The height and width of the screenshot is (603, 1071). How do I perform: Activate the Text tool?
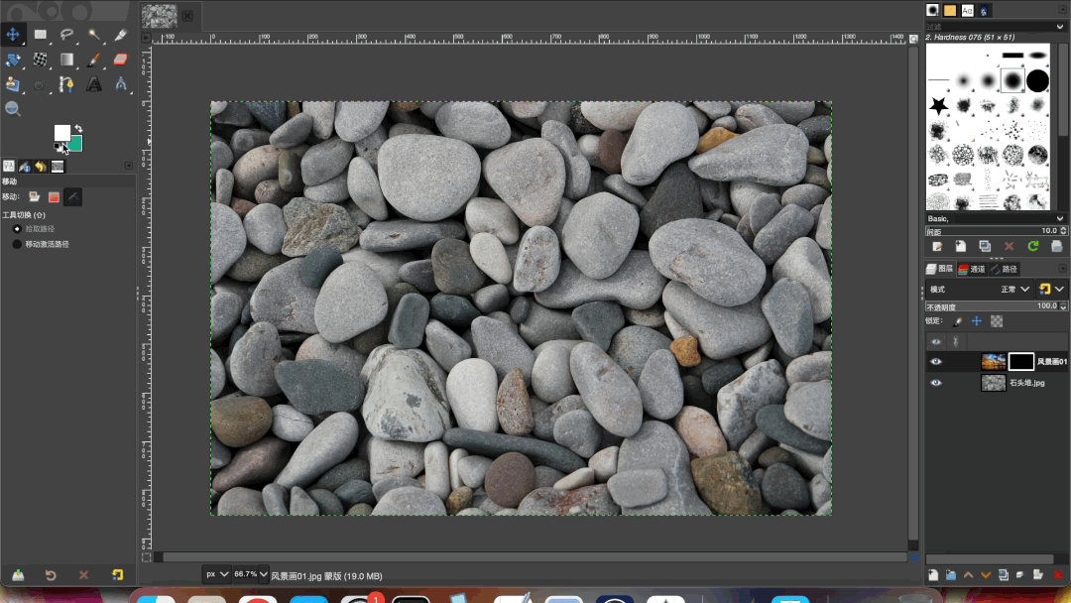(94, 84)
